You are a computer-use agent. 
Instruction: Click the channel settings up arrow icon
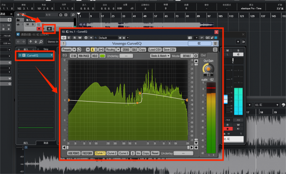coord(31,42)
